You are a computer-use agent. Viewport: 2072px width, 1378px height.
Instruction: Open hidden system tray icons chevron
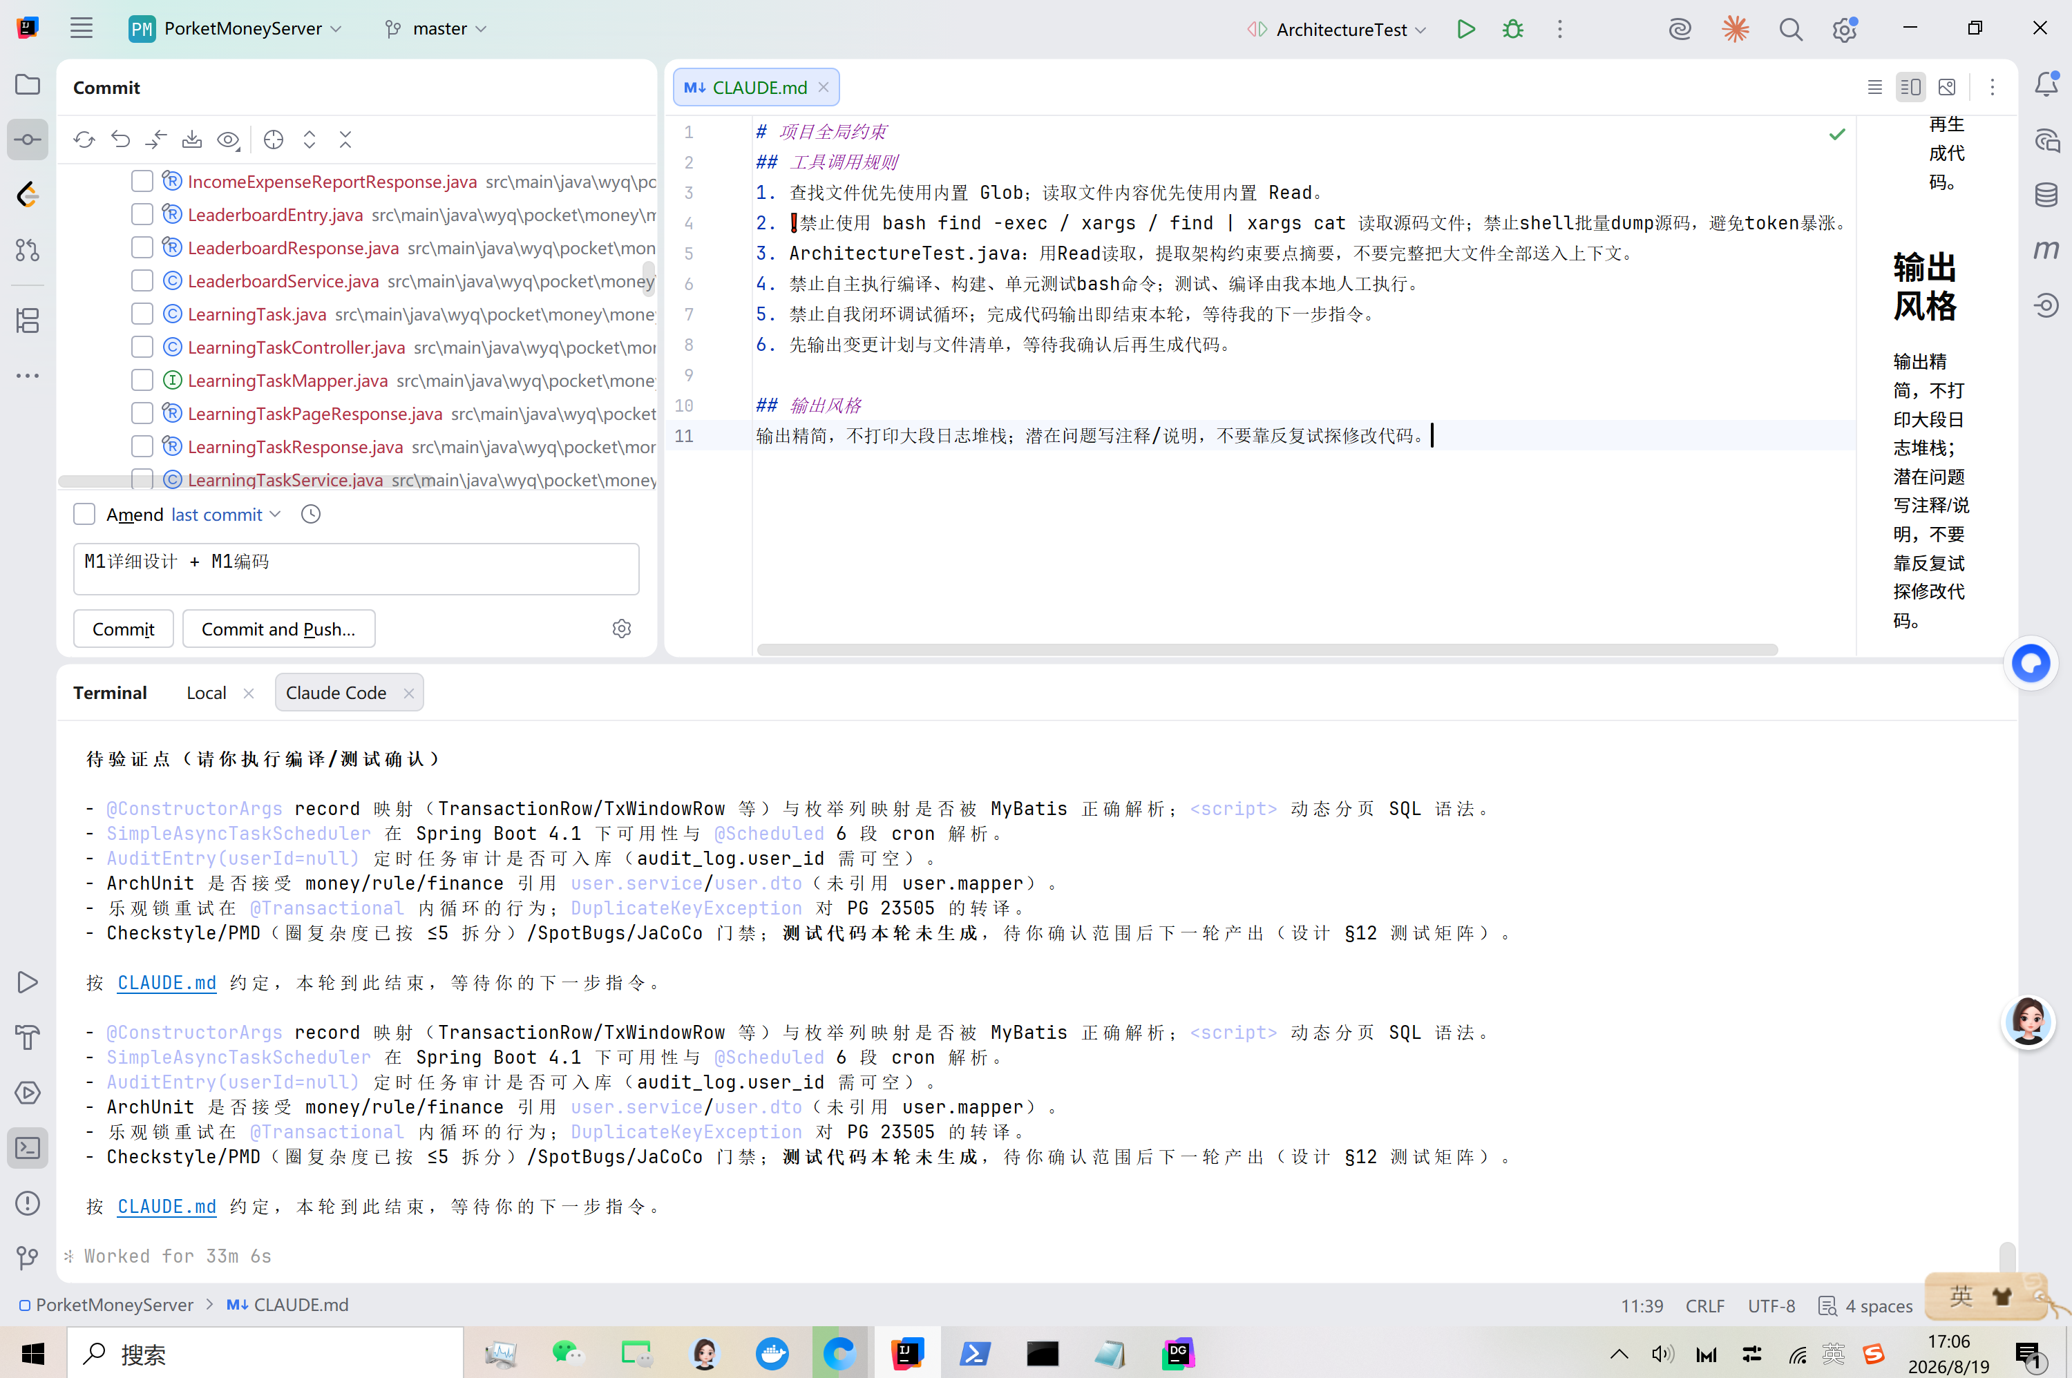(x=1619, y=1353)
